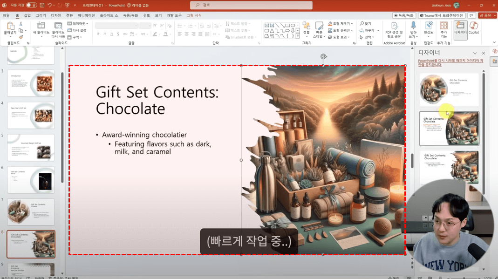Open the 디자이너 pane options chevron

tap(475, 53)
